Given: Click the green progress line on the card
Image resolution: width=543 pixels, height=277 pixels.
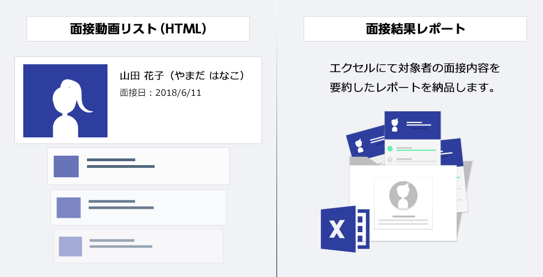Looking at the screenshot, I should pyautogui.click(x=416, y=150).
